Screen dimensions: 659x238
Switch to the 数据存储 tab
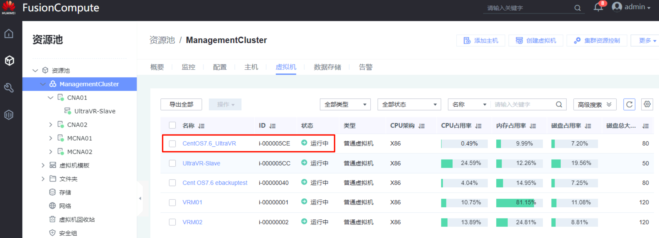click(327, 67)
